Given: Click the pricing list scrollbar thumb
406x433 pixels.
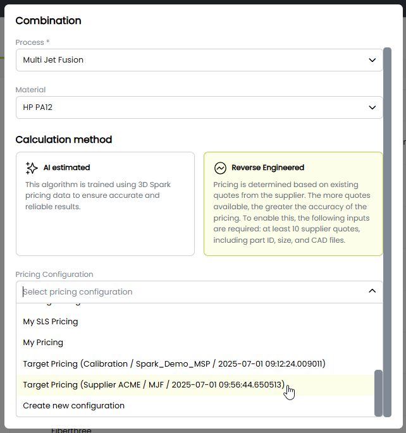Looking at the screenshot, I should click(x=378, y=392).
